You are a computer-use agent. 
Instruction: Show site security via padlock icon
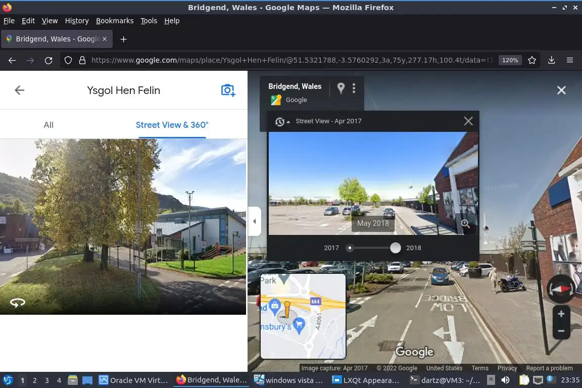82,60
